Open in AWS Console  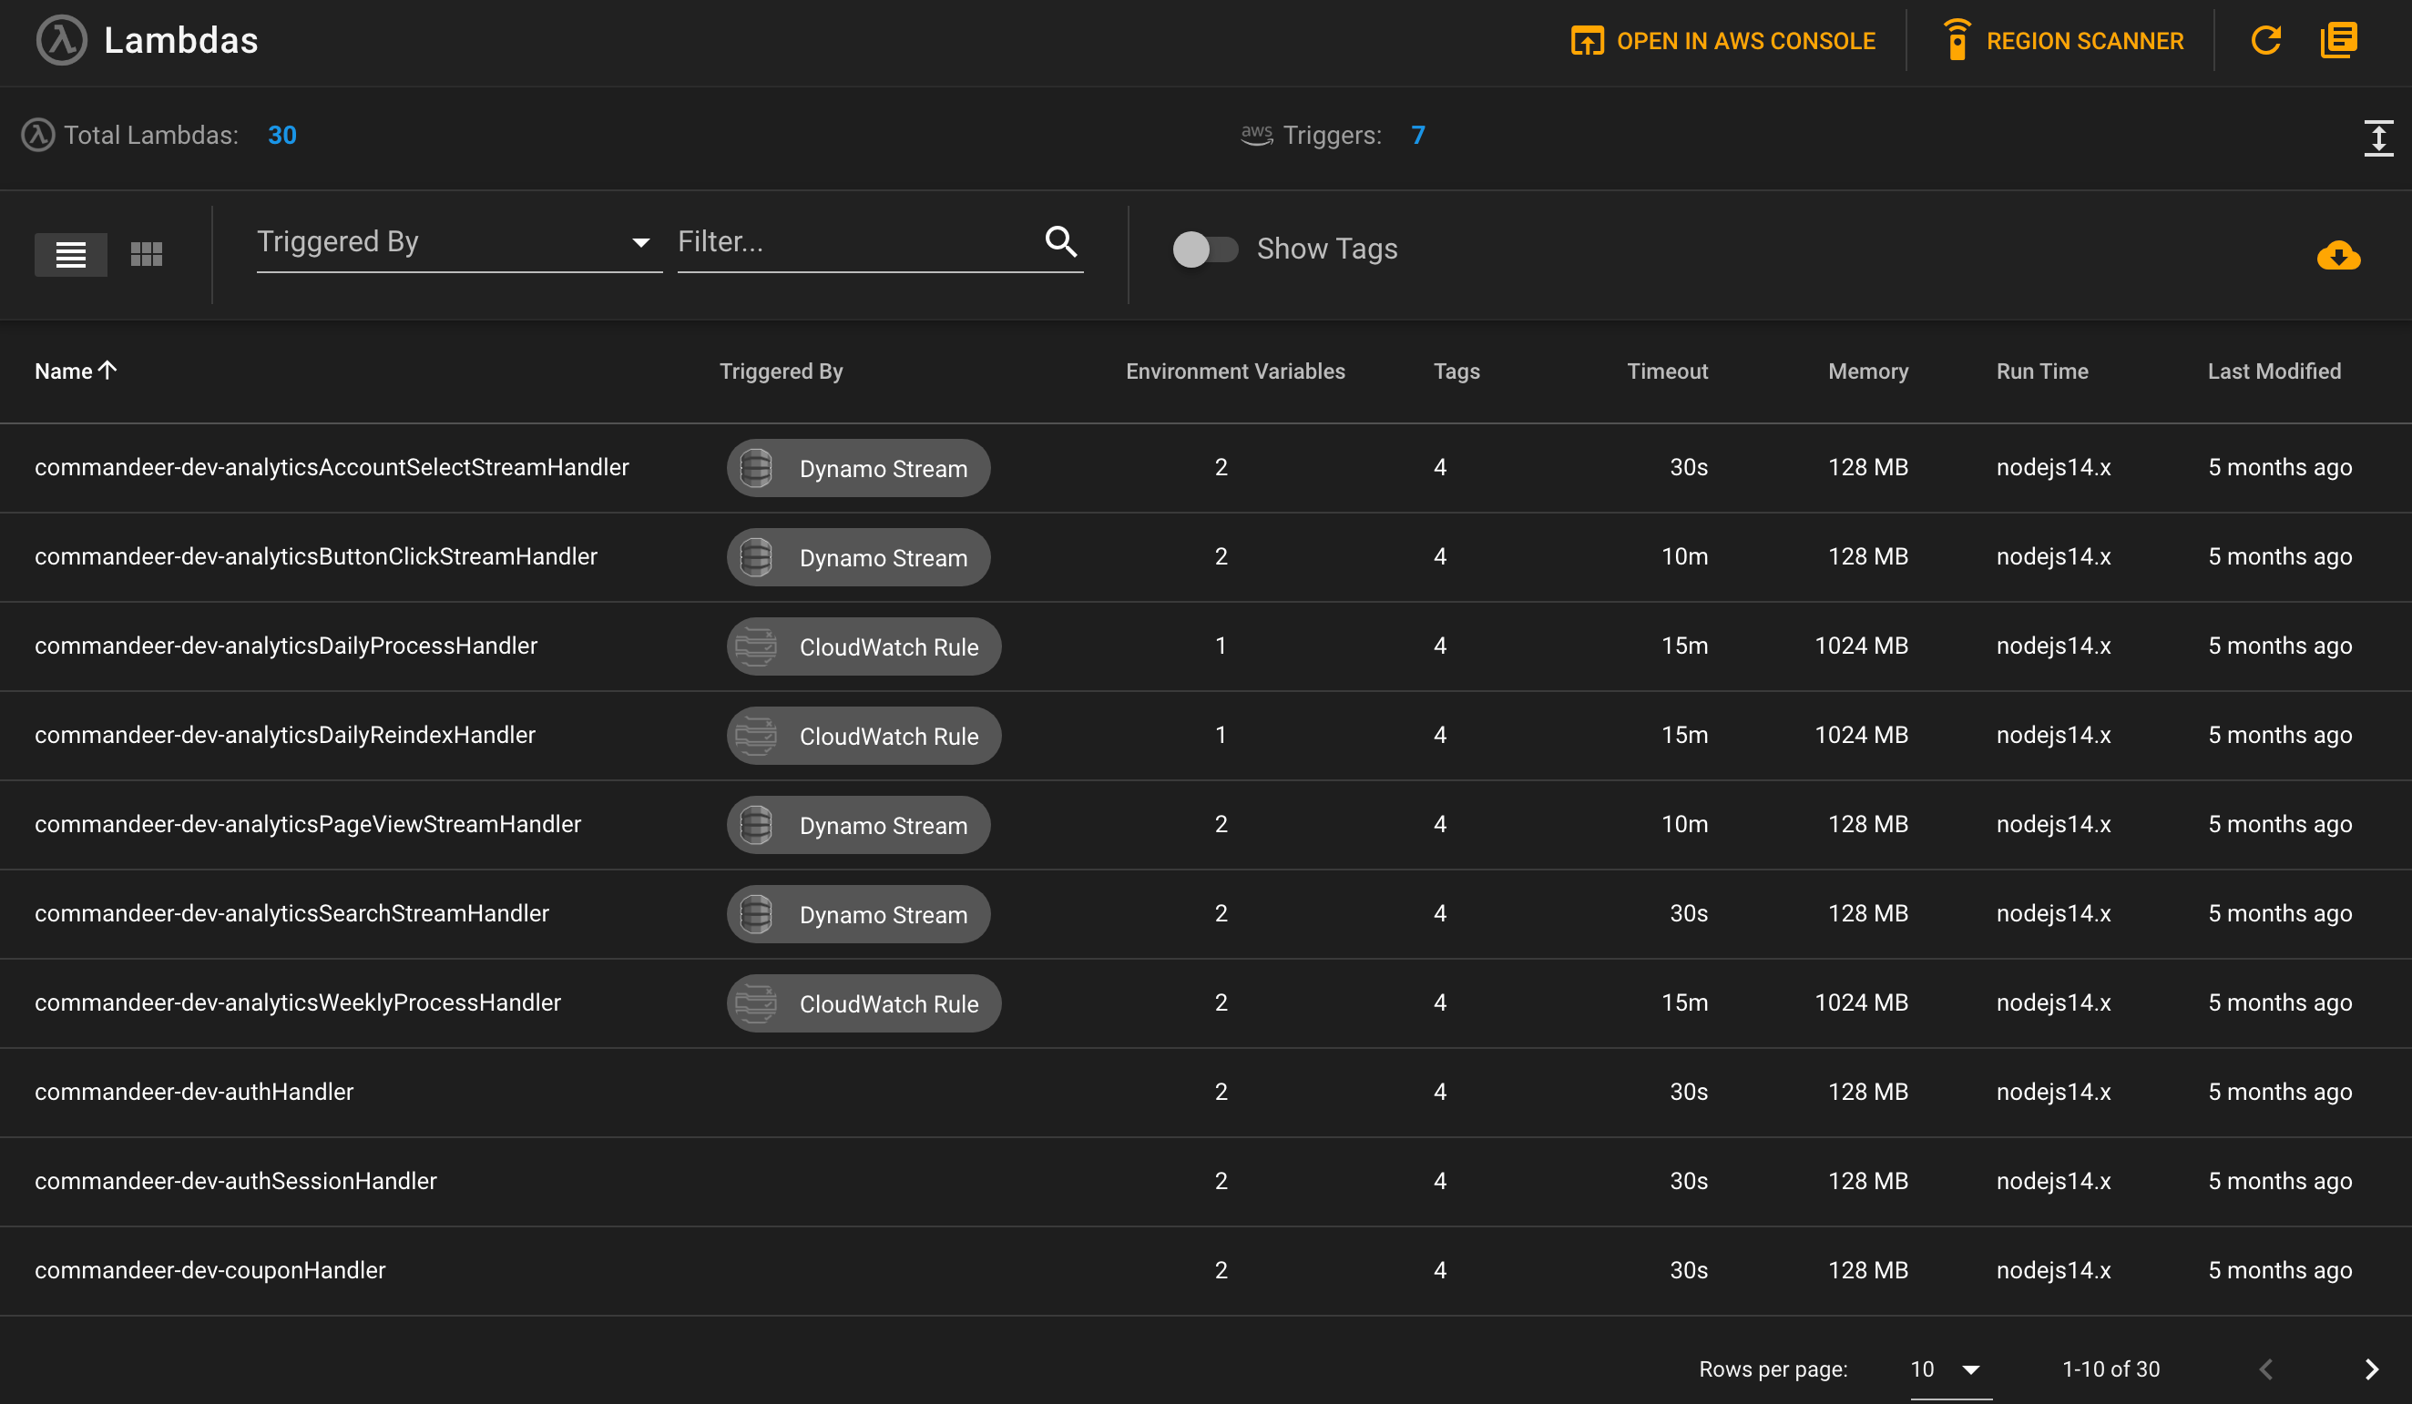point(1722,40)
